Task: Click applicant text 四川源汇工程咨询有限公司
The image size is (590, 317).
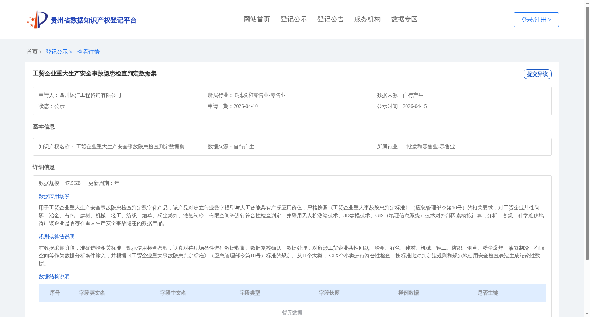Action: click(90, 95)
